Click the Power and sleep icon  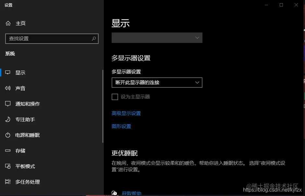click(x=8, y=135)
